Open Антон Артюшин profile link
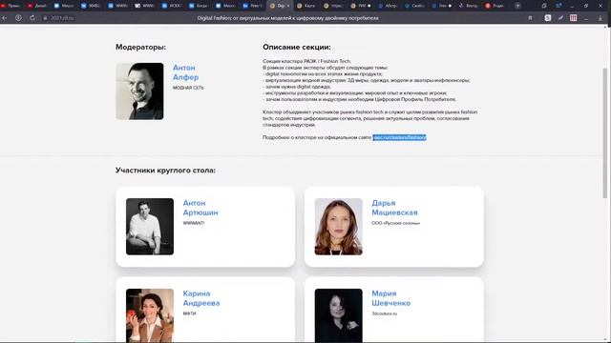Image resolution: width=611 pixels, height=343 pixels. pos(200,208)
